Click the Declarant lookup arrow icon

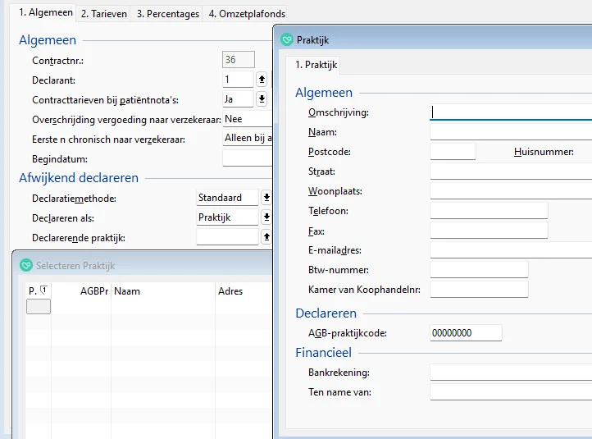coord(262,80)
